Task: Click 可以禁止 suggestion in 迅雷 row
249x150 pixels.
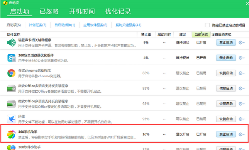Action: [x=183, y=119]
